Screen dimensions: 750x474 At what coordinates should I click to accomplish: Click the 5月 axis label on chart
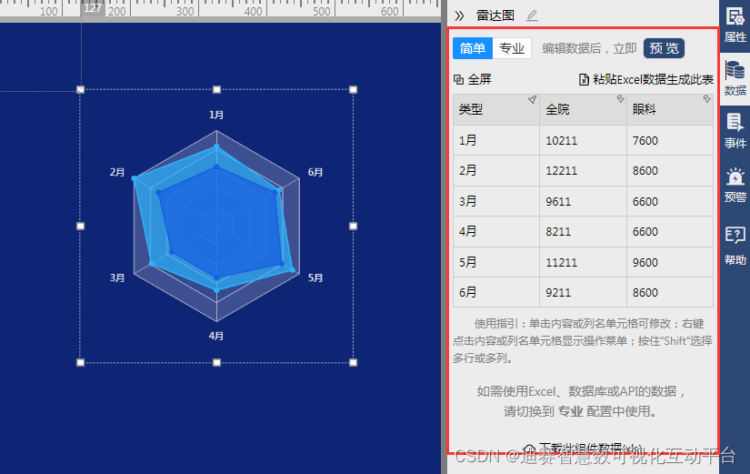(315, 277)
